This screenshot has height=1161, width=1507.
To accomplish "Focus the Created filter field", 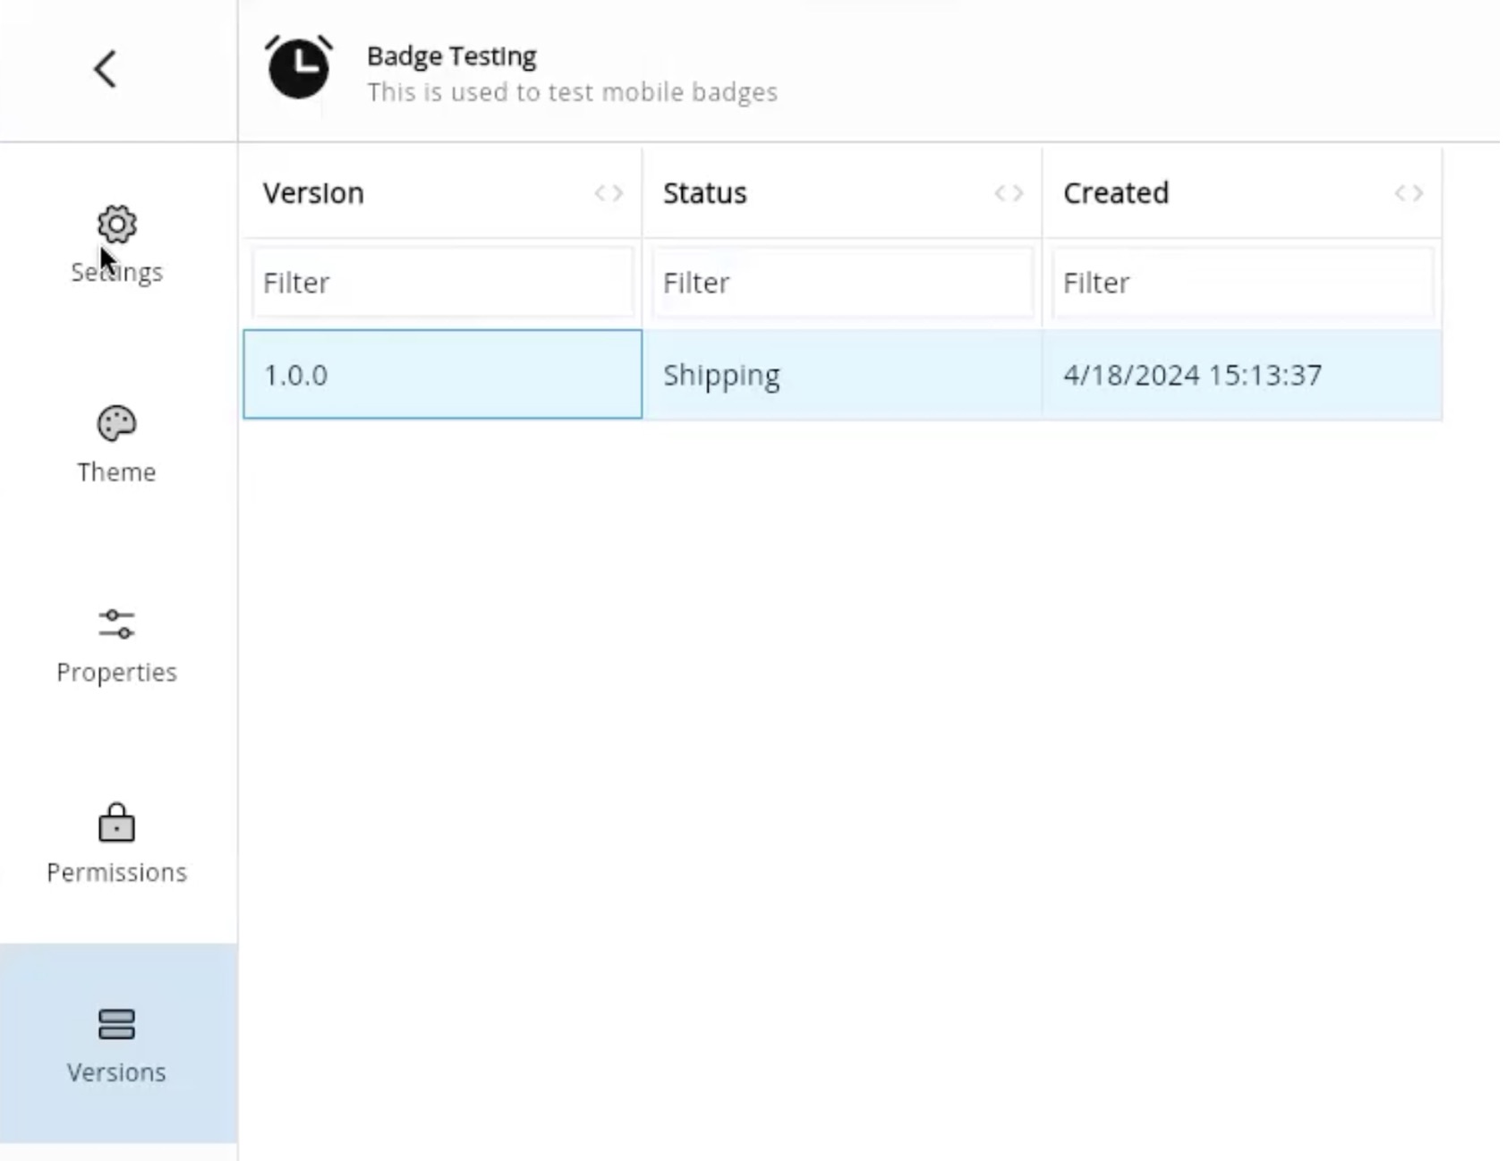I will 1242,283.
